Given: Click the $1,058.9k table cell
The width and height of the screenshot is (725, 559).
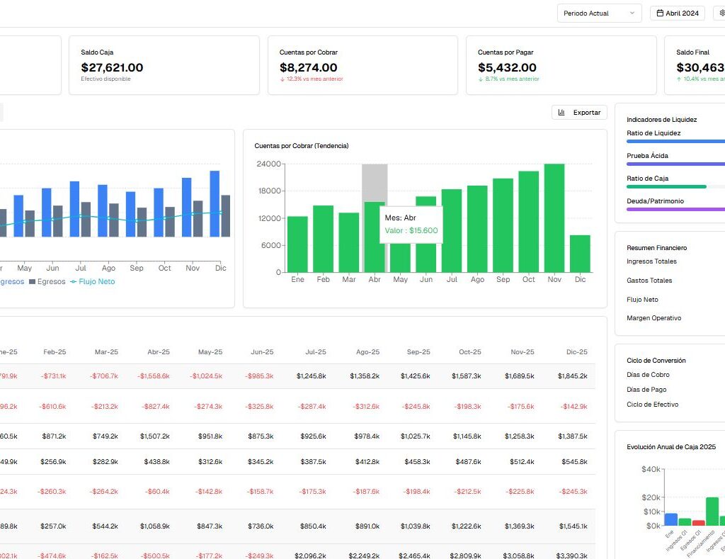Looking at the screenshot, I should tap(155, 526).
